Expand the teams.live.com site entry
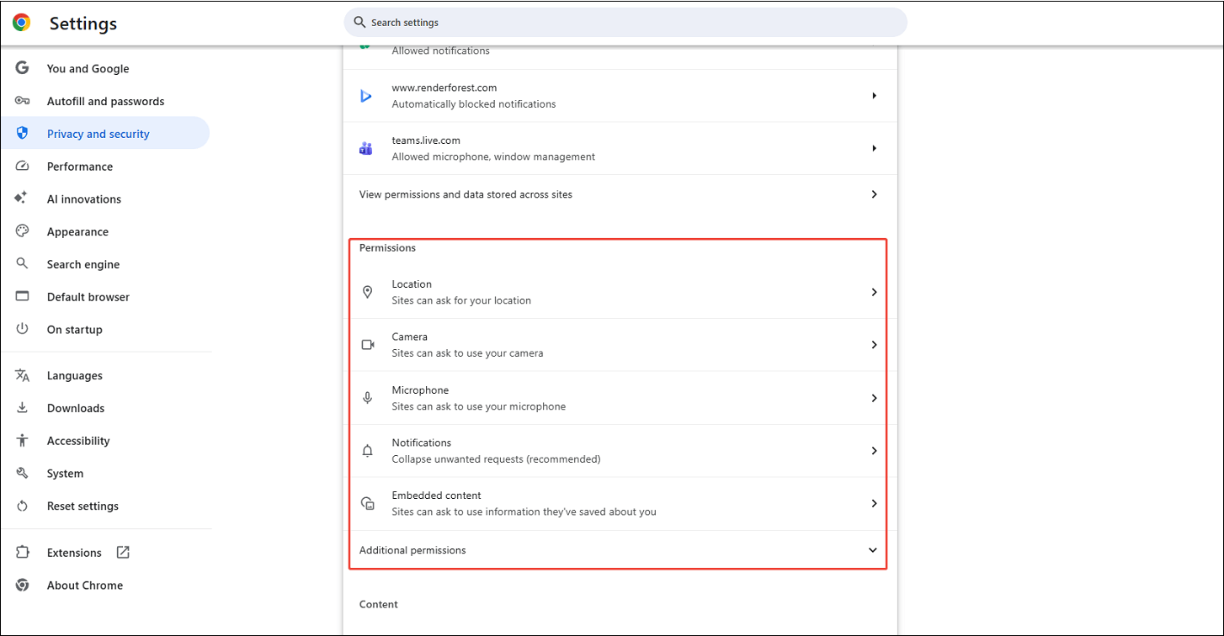 874,148
